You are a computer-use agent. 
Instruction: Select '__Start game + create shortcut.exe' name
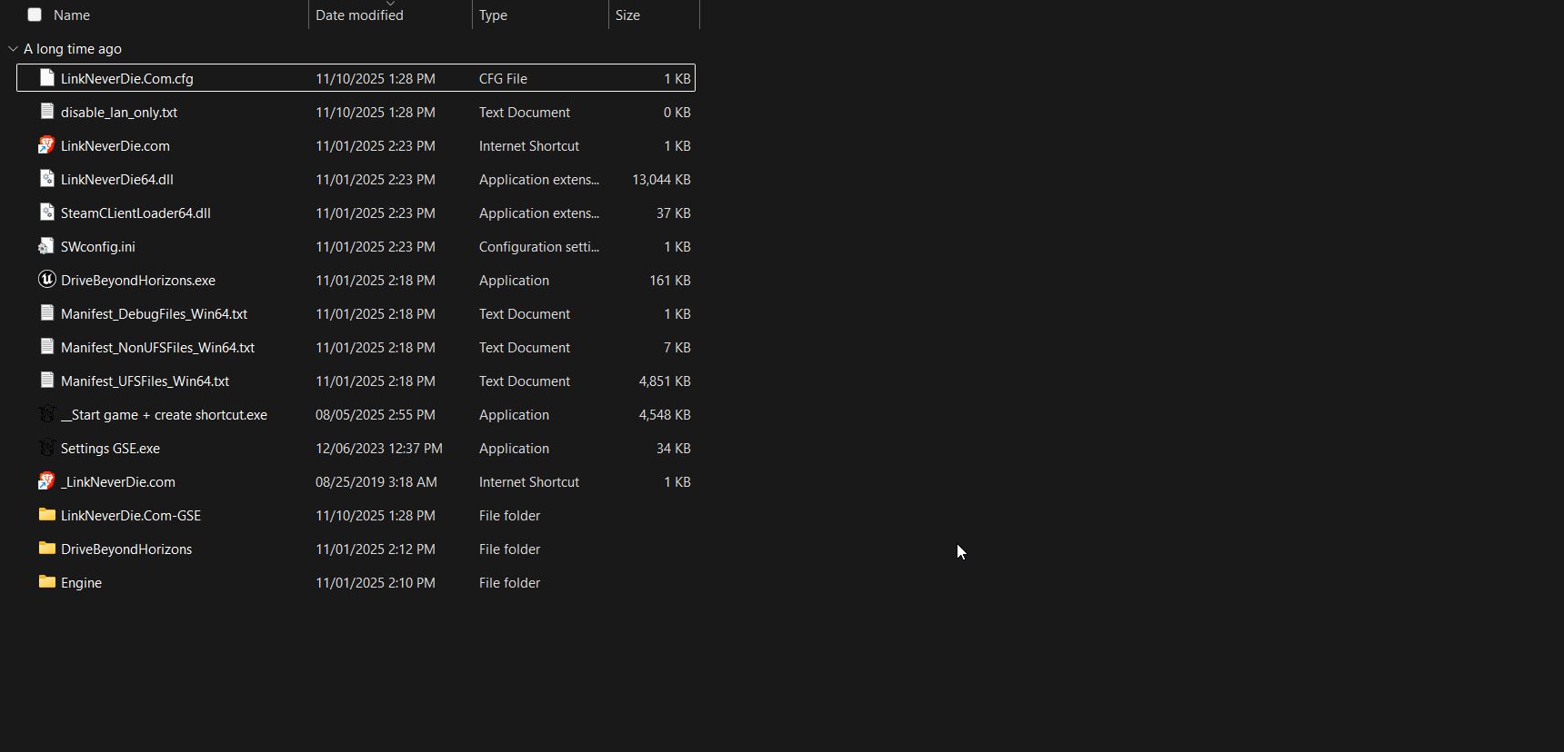[164, 415]
